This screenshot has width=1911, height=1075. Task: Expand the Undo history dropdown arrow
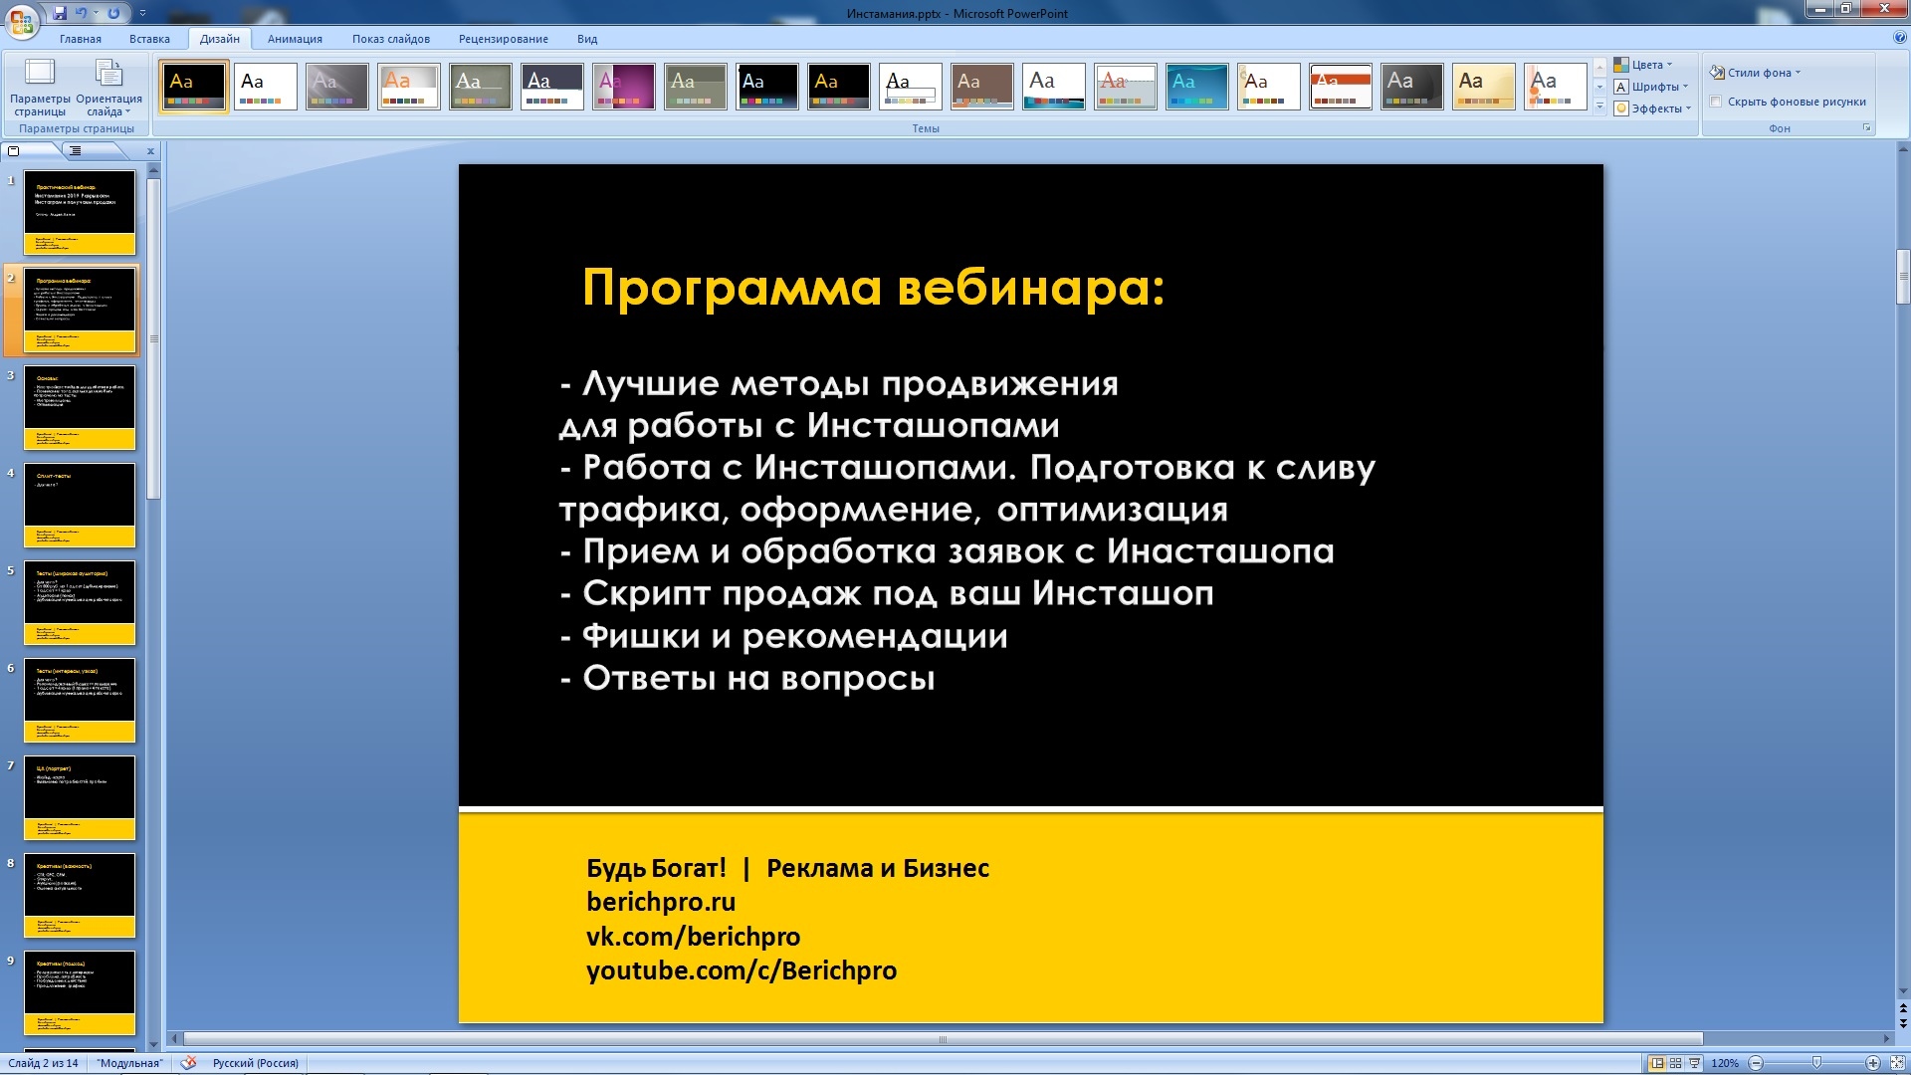(97, 13)
